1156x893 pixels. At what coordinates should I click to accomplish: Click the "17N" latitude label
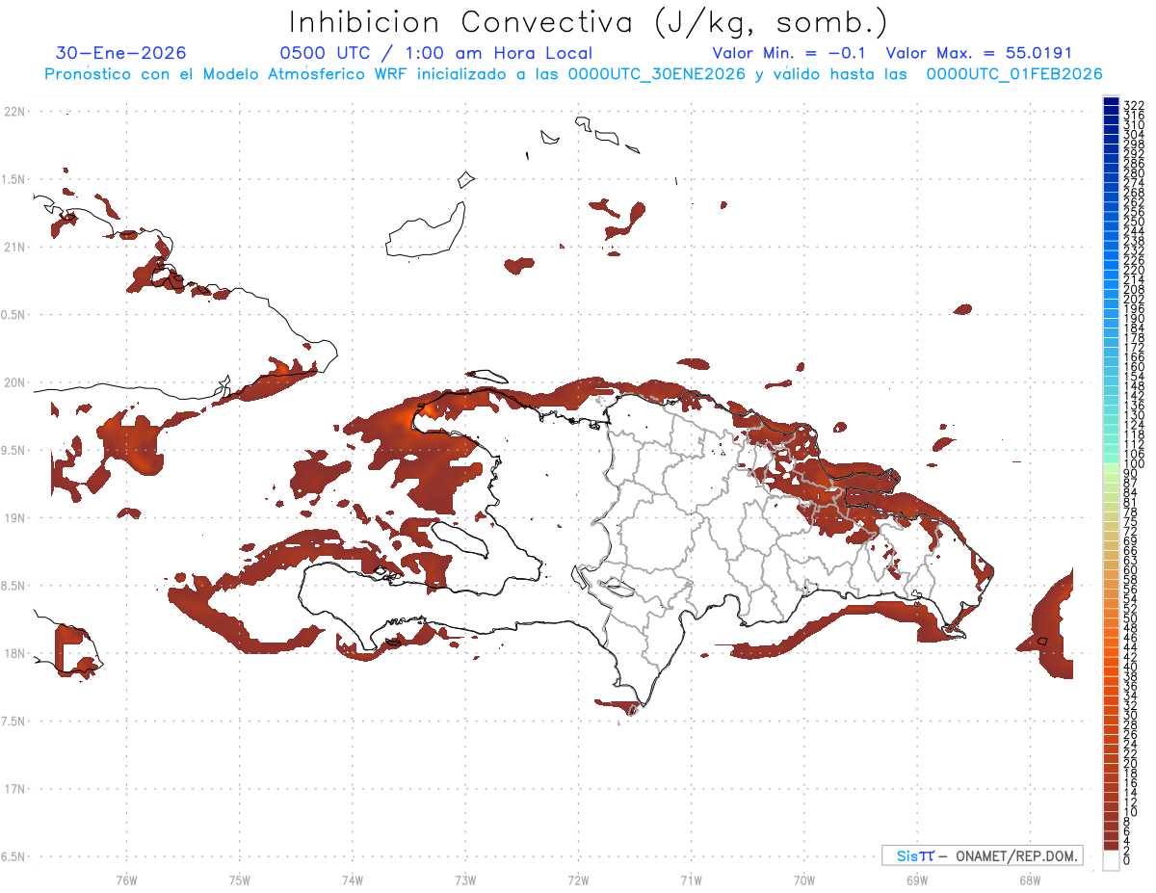[14, 789]
